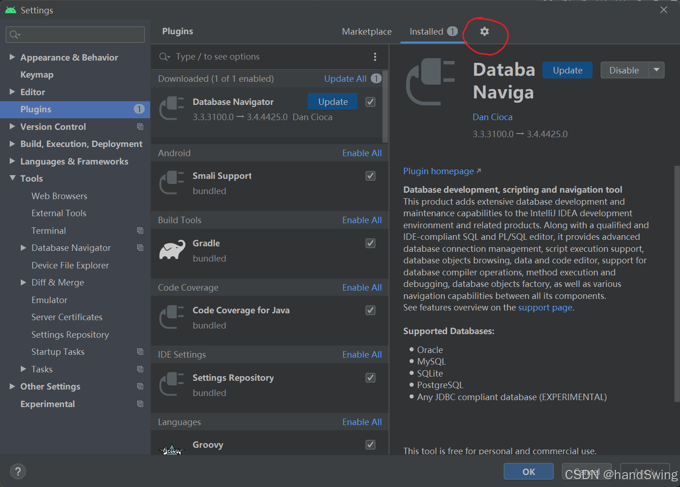Uncheck the Gradle plugin checkbox
Screen dimensions: 680x487
[370, 243]
